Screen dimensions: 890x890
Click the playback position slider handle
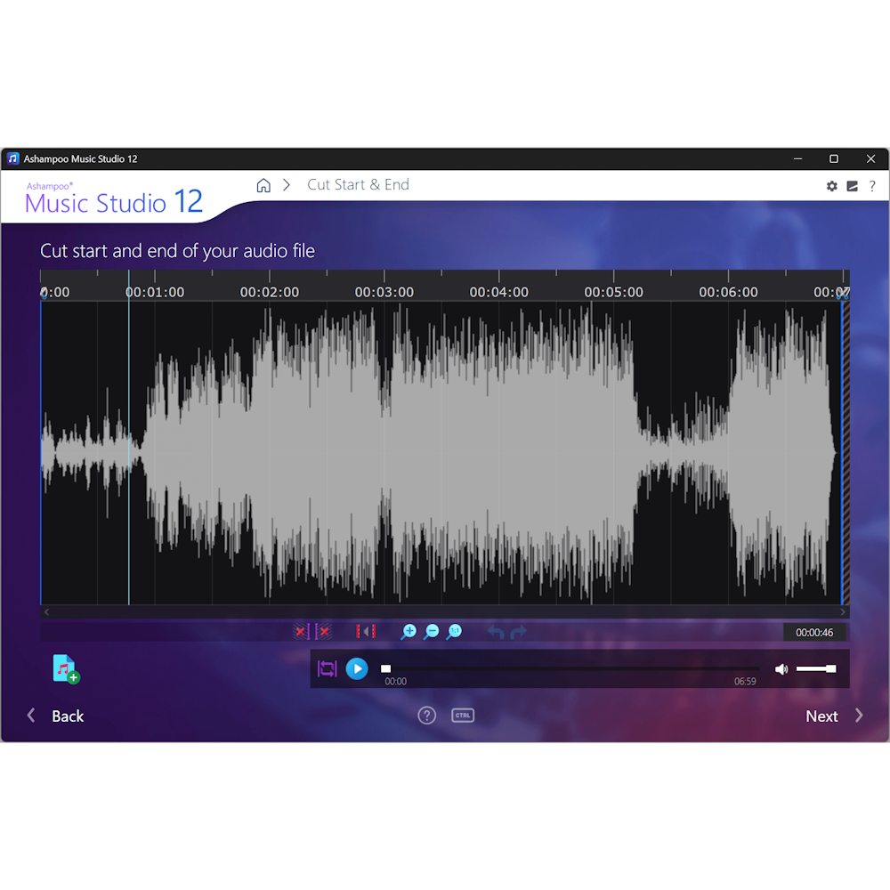[386, 668]
